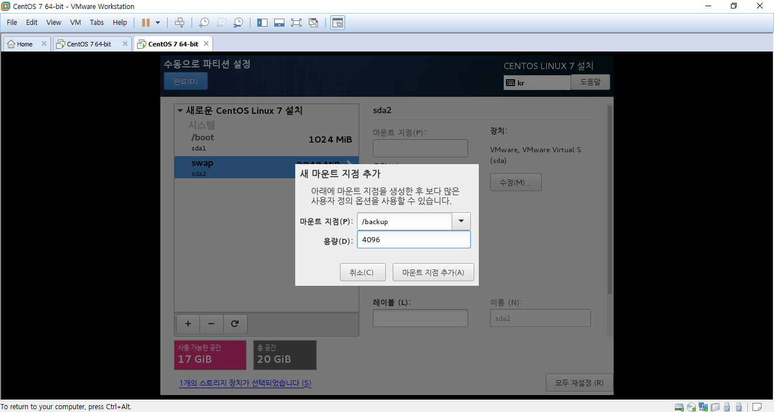774x412 pixels.
Task: Click the CD/DVD drive status icon
Action: click(x=691, y=407)
